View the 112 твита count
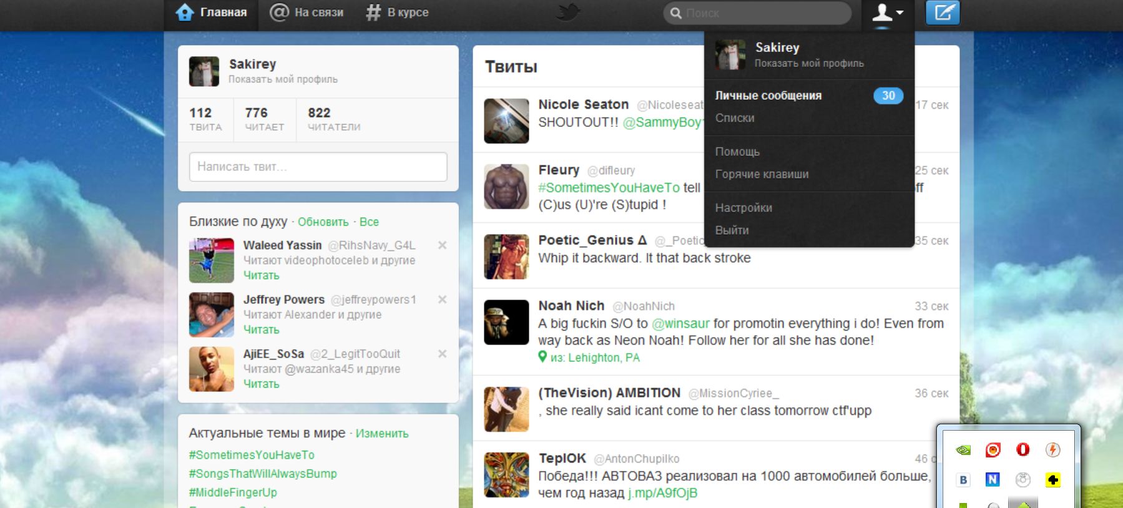Image resolution: width=1123 pixels, height=508 pixels. [205, 119]
